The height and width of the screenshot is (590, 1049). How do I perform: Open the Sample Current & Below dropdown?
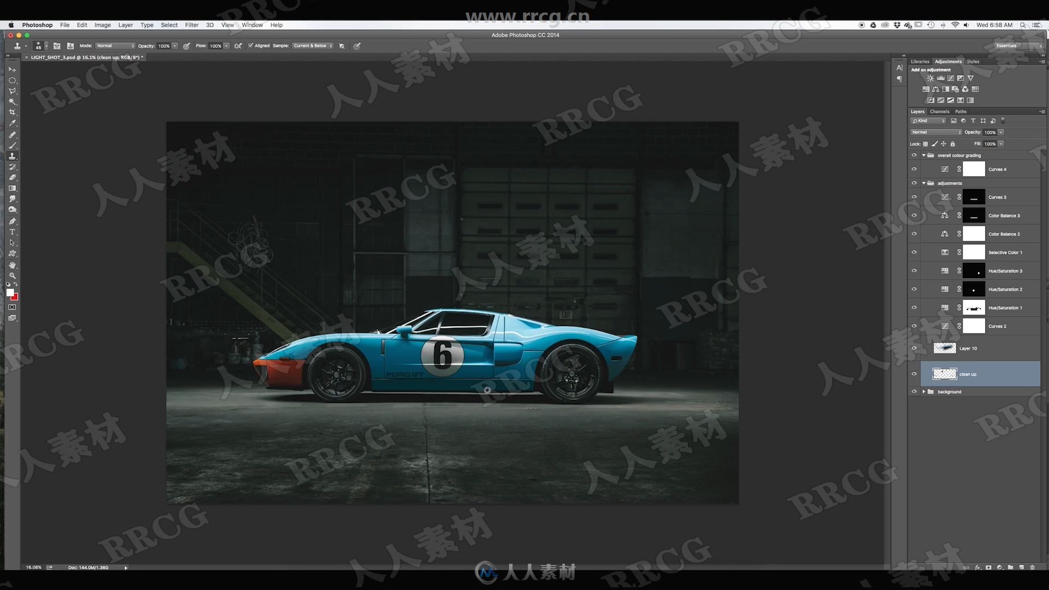tap(313, 46)
